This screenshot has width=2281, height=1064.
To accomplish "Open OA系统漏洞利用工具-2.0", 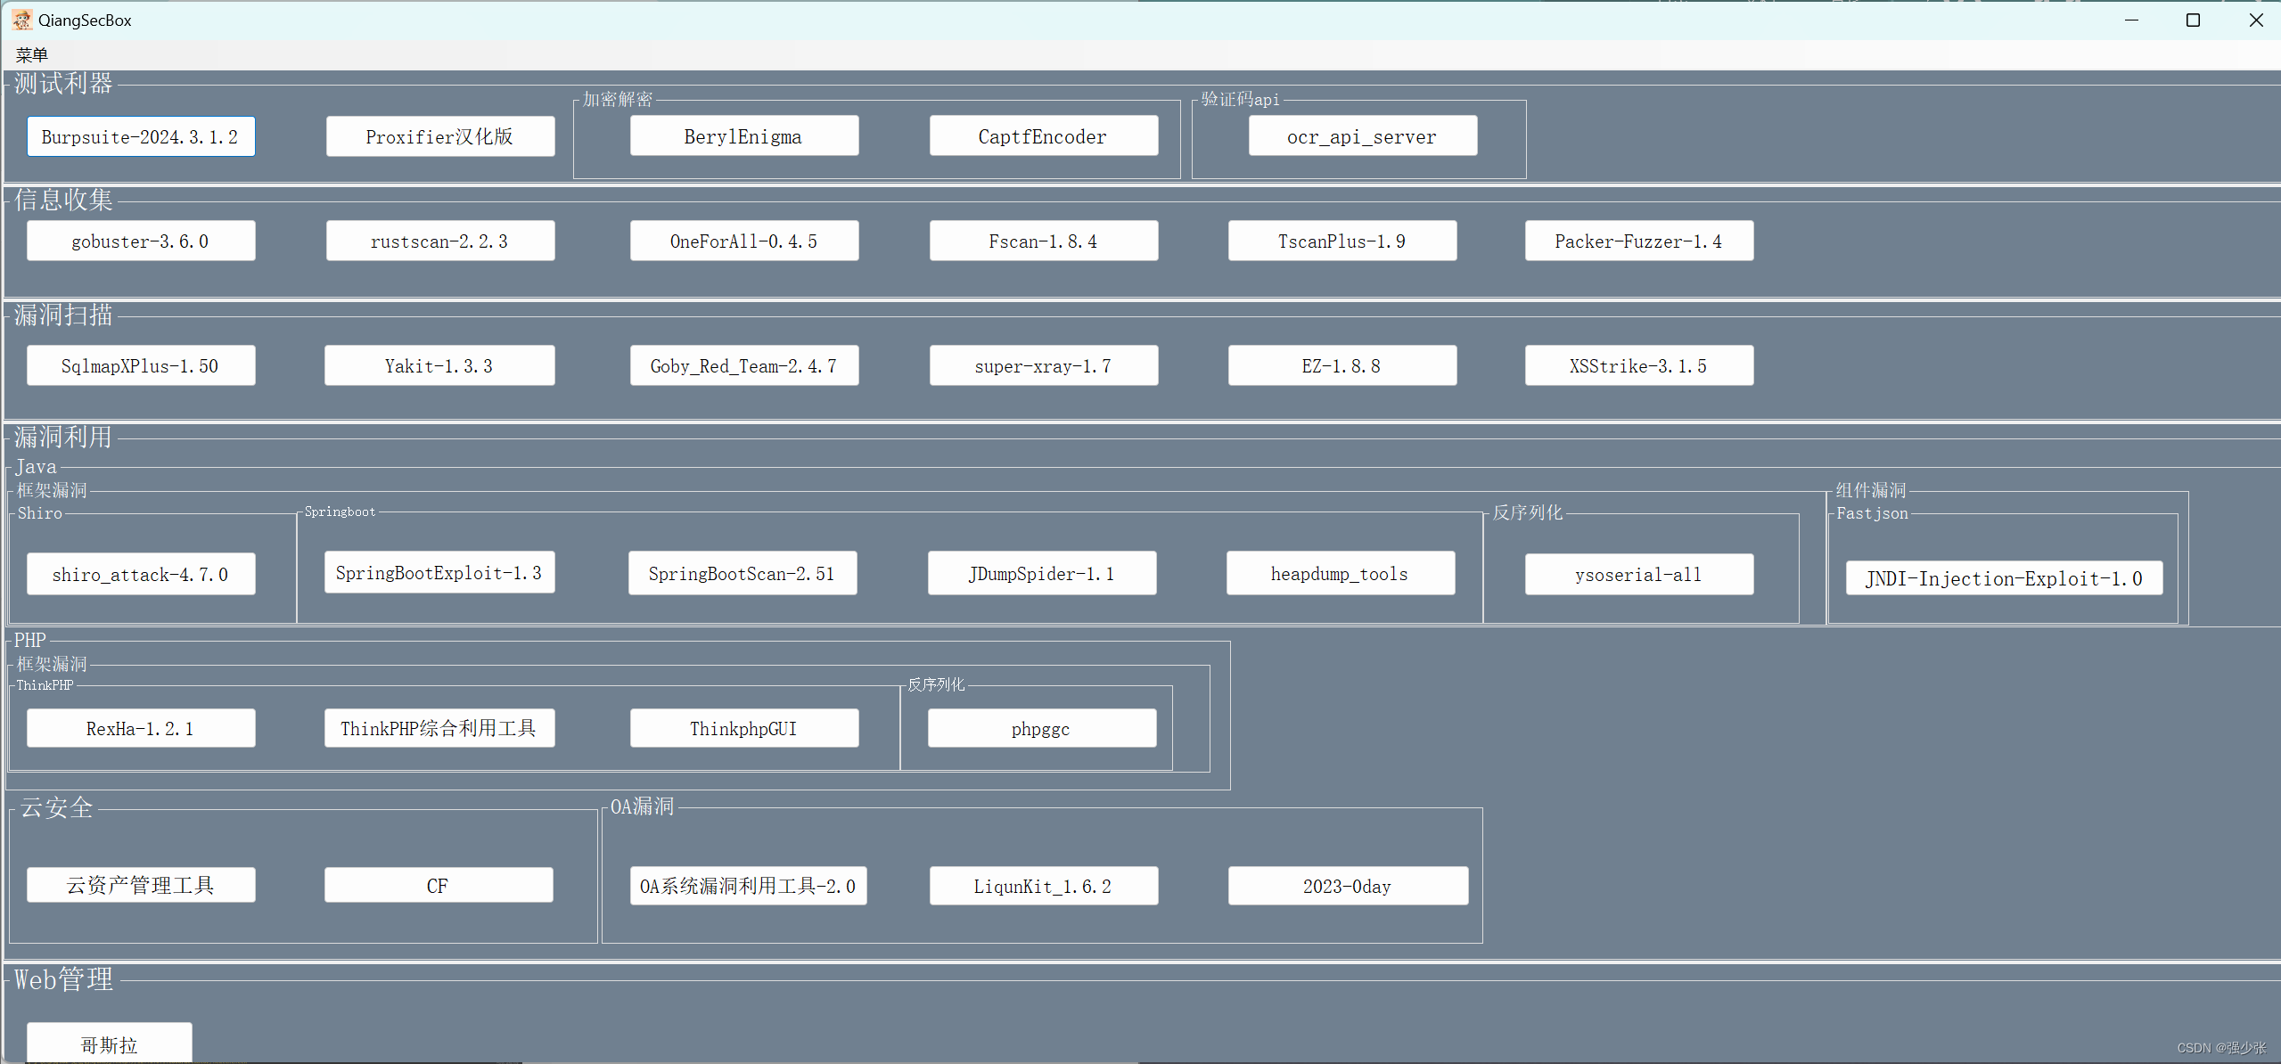I will [749, 886].
